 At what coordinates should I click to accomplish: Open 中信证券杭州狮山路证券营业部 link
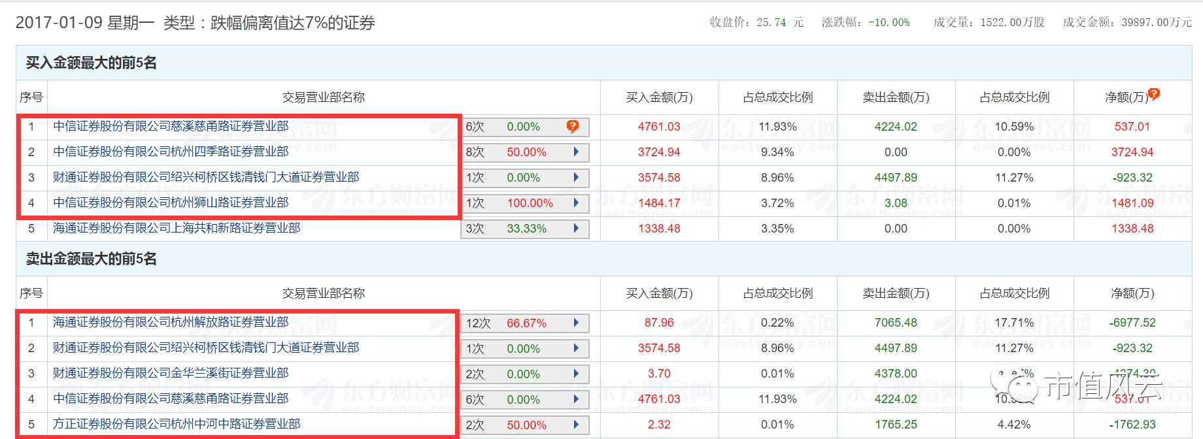pos(171,203)
